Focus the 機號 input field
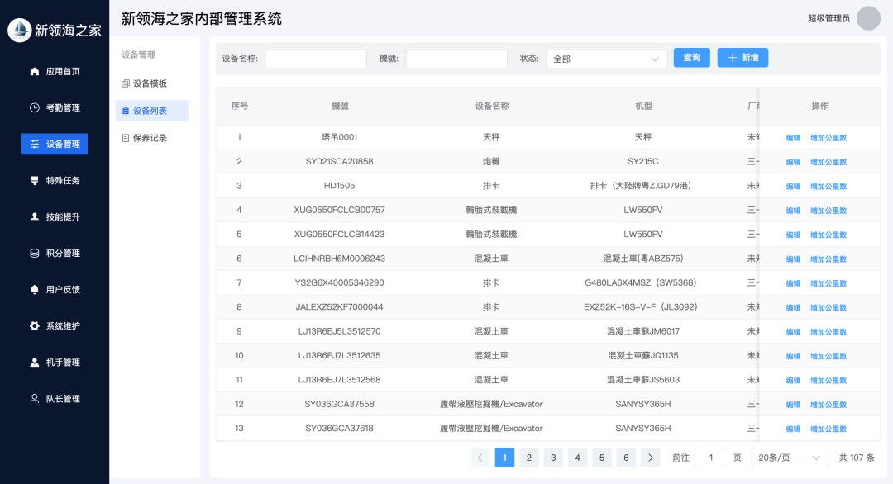The height and width of the screenshot is (484, 893). coord(456,59)
